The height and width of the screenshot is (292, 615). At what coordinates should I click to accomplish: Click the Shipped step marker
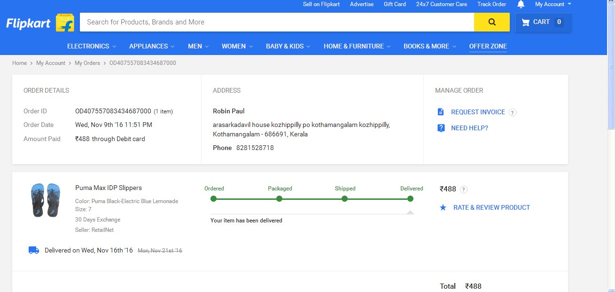click(345, 199)
